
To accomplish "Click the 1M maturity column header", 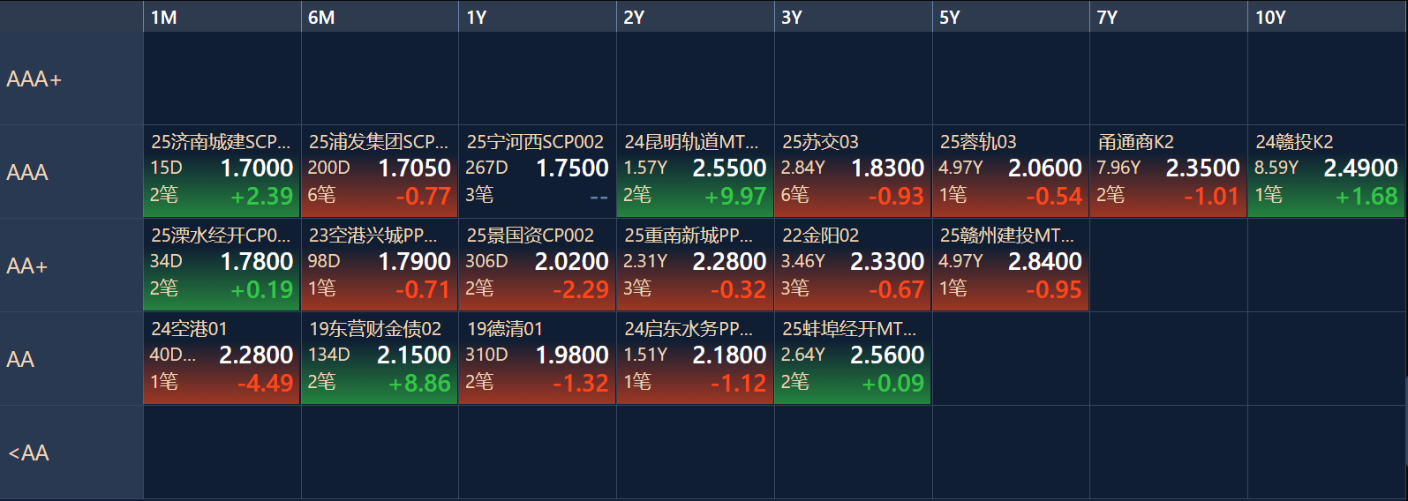I will point(222,17).
